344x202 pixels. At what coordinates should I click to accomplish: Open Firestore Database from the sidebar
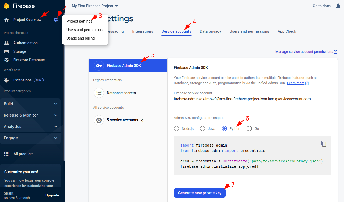tap(29, 60)
